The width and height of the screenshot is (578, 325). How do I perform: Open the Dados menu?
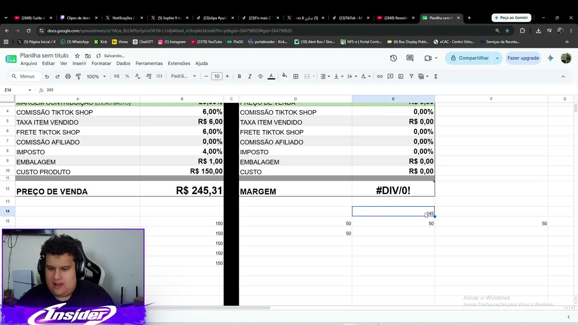123,63
